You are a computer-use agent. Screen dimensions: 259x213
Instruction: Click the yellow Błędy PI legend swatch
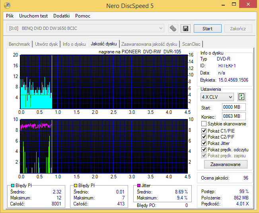click(x=76, y=186)
